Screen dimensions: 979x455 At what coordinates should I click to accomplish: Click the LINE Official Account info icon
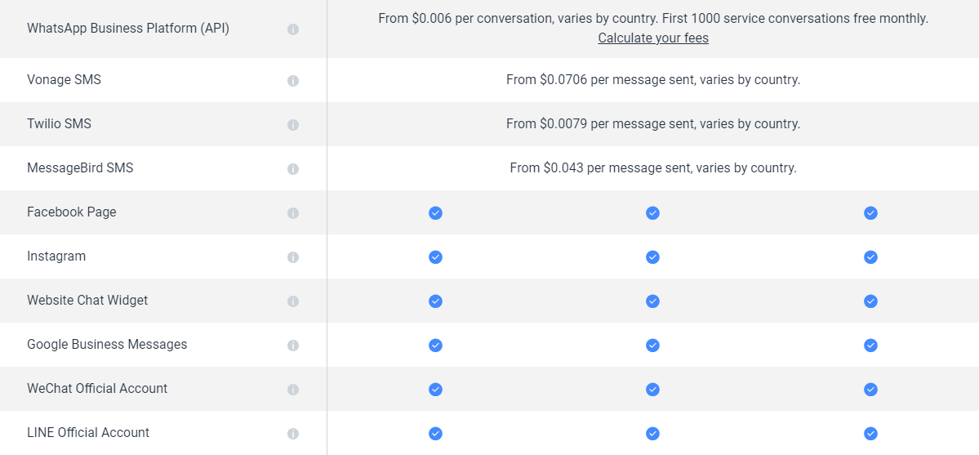point(293,434)
